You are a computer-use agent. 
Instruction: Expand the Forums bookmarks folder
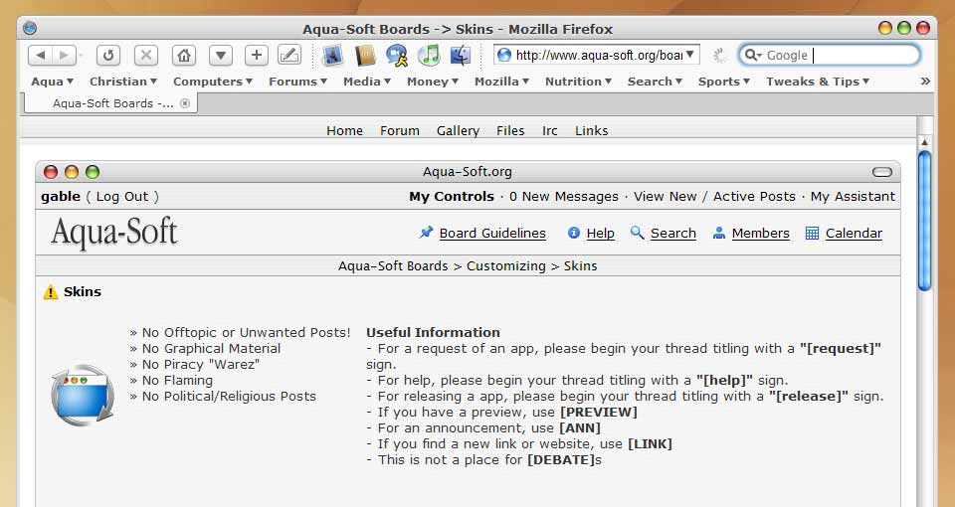(x=297, y=82)
